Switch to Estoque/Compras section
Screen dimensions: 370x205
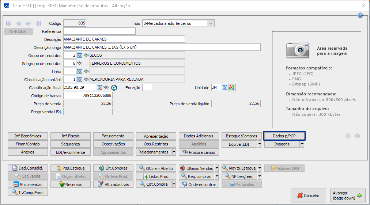point(242,136)
